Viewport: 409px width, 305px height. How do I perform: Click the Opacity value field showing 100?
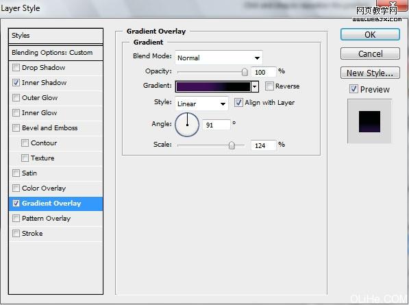(x=263, y=72)
